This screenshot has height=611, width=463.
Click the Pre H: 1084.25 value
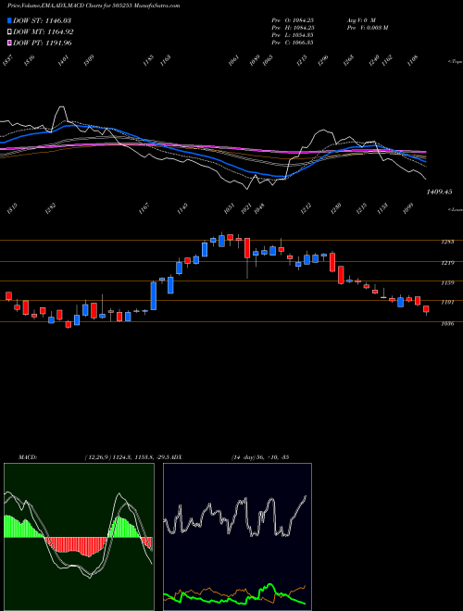(294, 27)
